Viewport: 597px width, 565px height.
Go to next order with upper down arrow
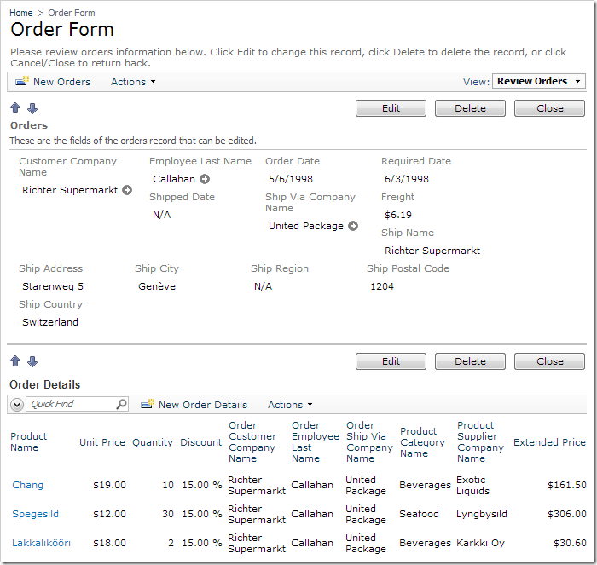pos(32,108)
